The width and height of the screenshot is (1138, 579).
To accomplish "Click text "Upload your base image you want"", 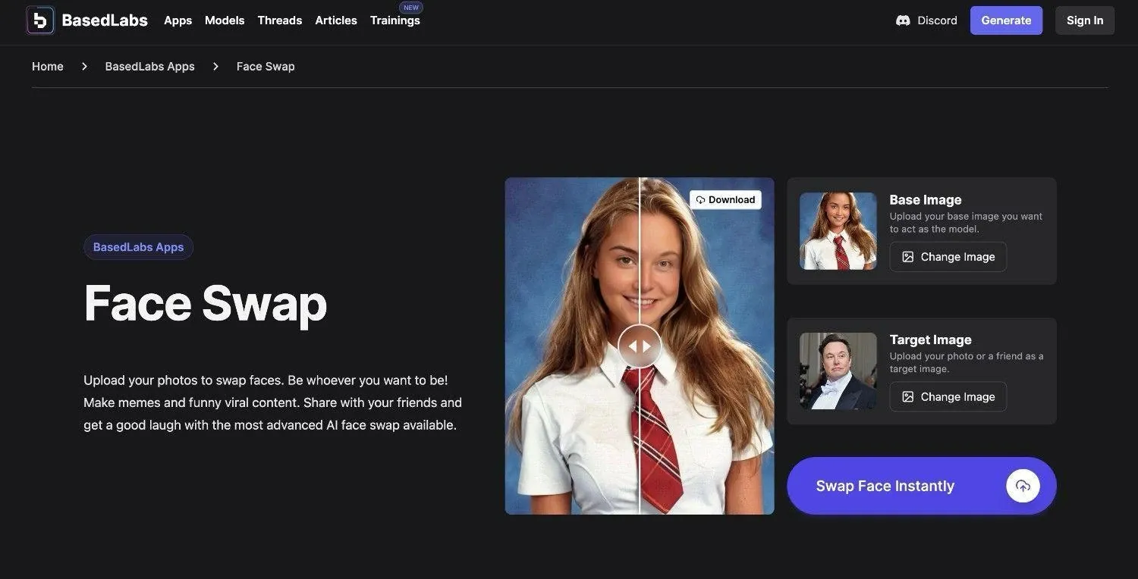I will (966, 217).
